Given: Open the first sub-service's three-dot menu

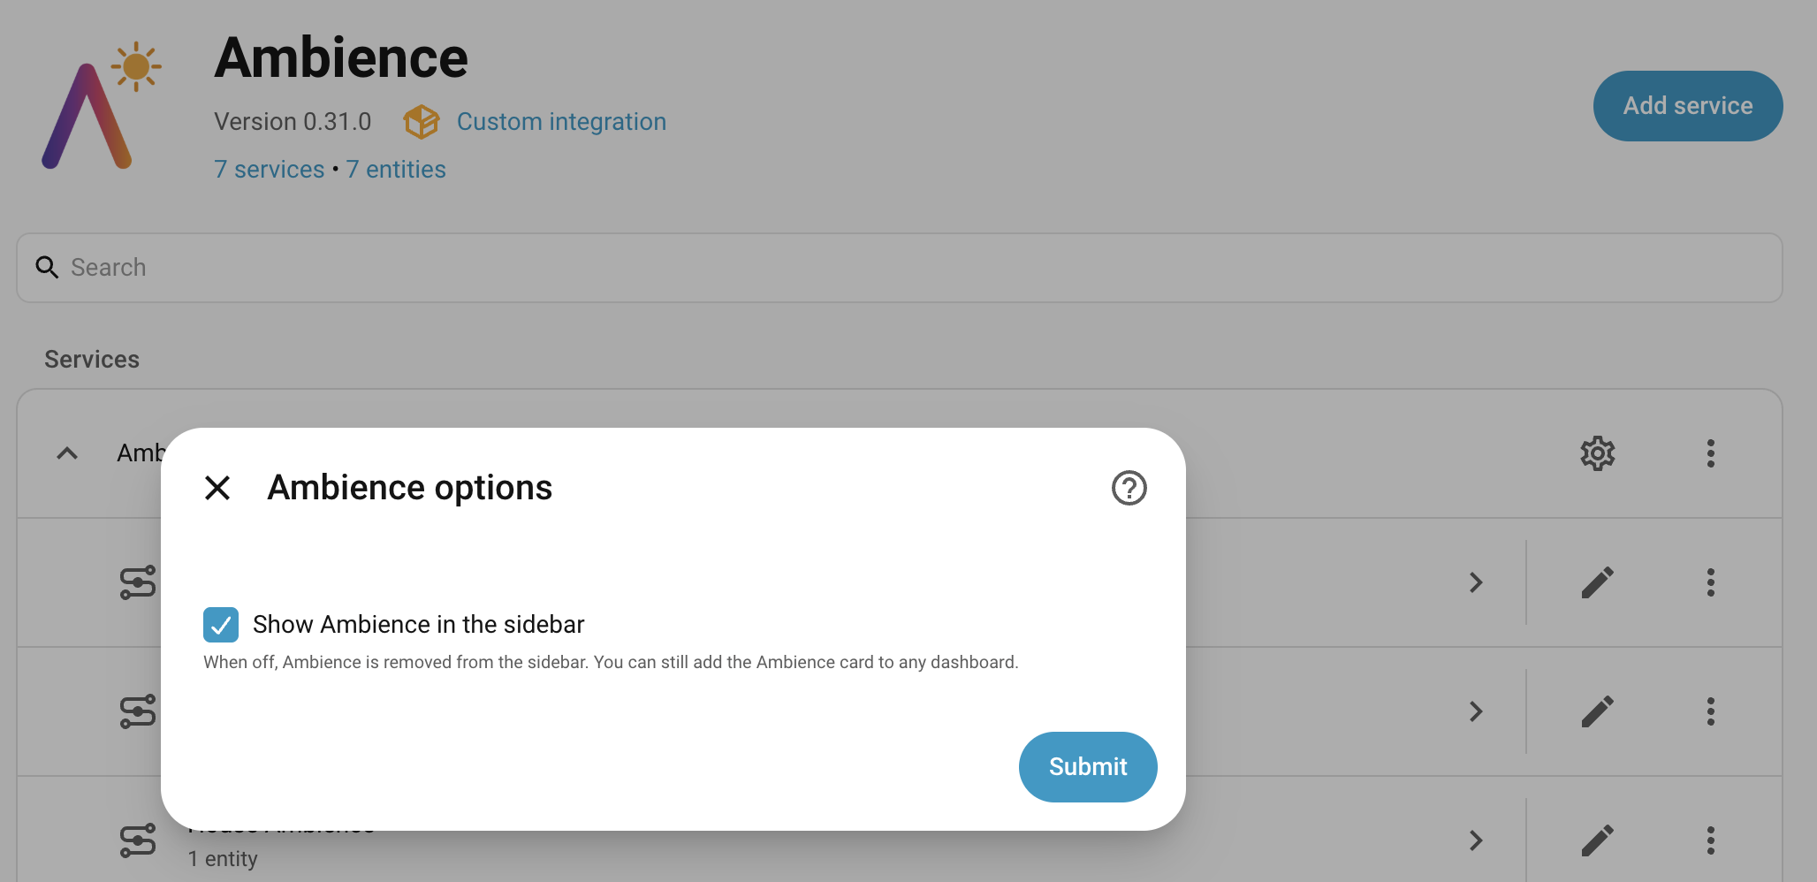Looking at the screenshot, I should (x=1711, y=582).
